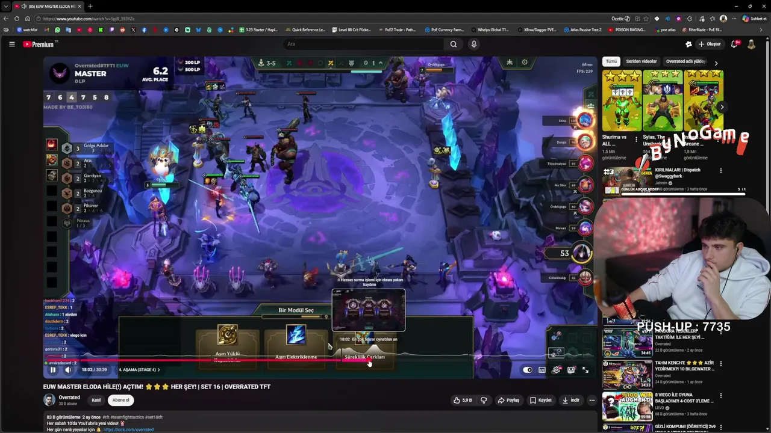Click the 'Katıl' join button
Screen dimensions: 771x433
click(x=96, y=400)
